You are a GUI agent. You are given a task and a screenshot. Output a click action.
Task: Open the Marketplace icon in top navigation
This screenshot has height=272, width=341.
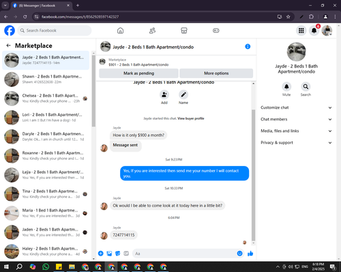(184, 31)
